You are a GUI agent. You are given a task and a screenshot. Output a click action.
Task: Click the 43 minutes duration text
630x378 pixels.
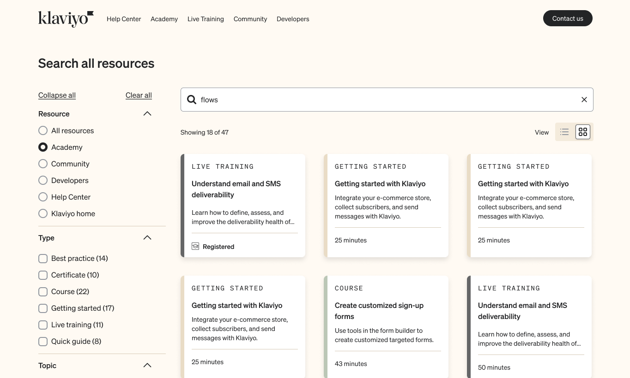(x=351, y=364)
